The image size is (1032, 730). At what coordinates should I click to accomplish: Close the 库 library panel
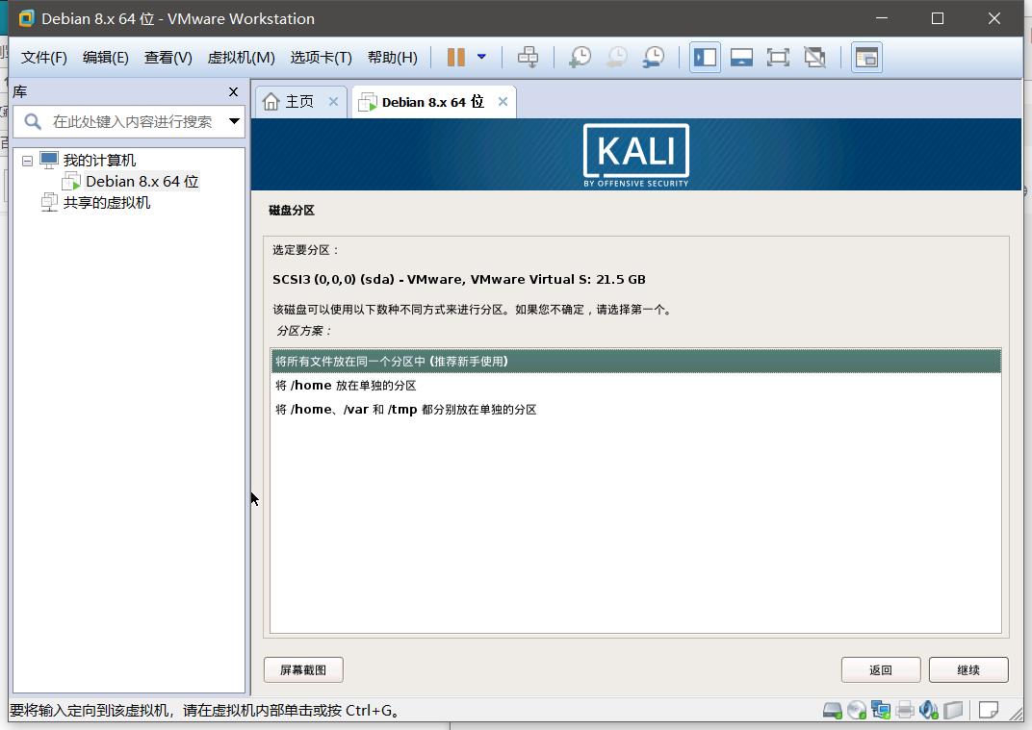(233, 92)
